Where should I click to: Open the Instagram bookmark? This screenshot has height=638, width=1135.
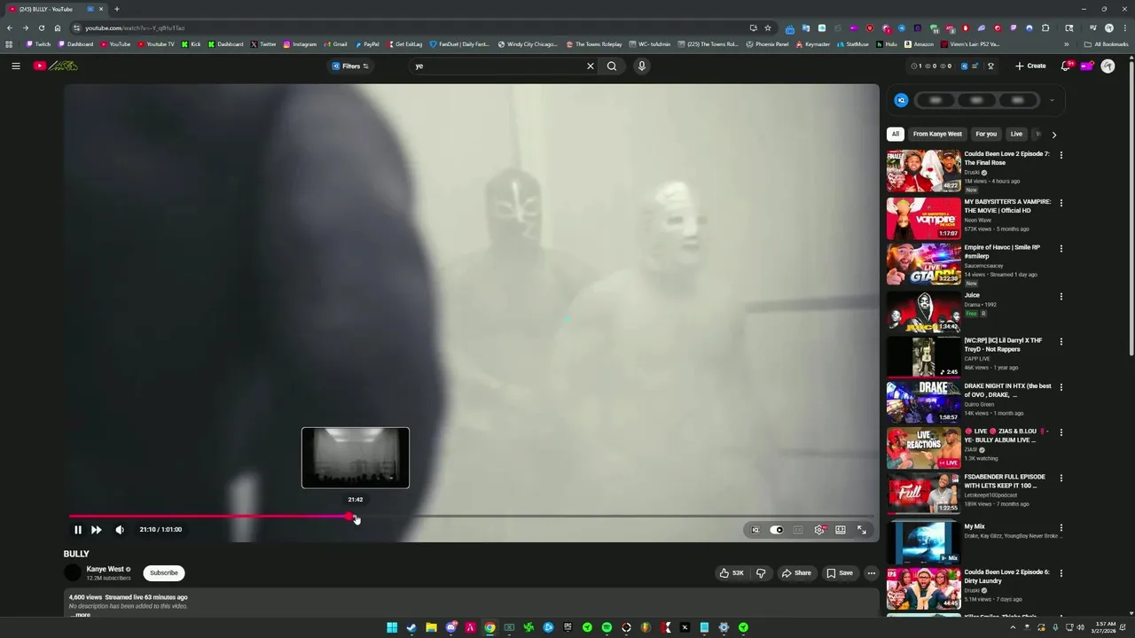tap(300, 44)
